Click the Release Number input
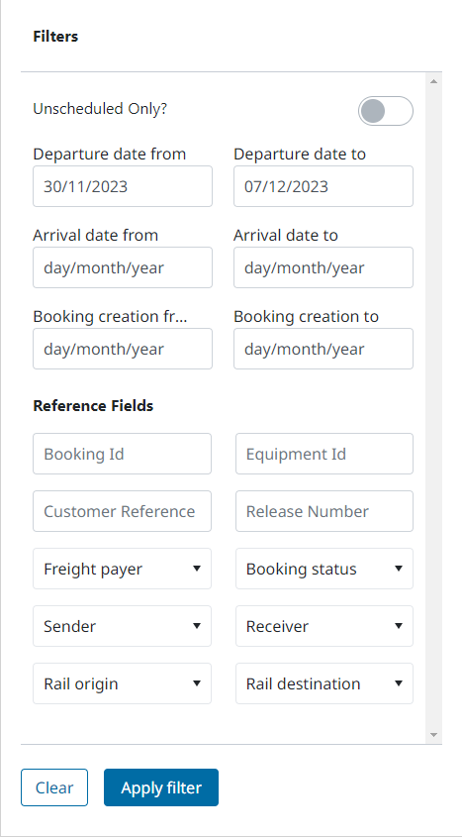 click(323, 511)
